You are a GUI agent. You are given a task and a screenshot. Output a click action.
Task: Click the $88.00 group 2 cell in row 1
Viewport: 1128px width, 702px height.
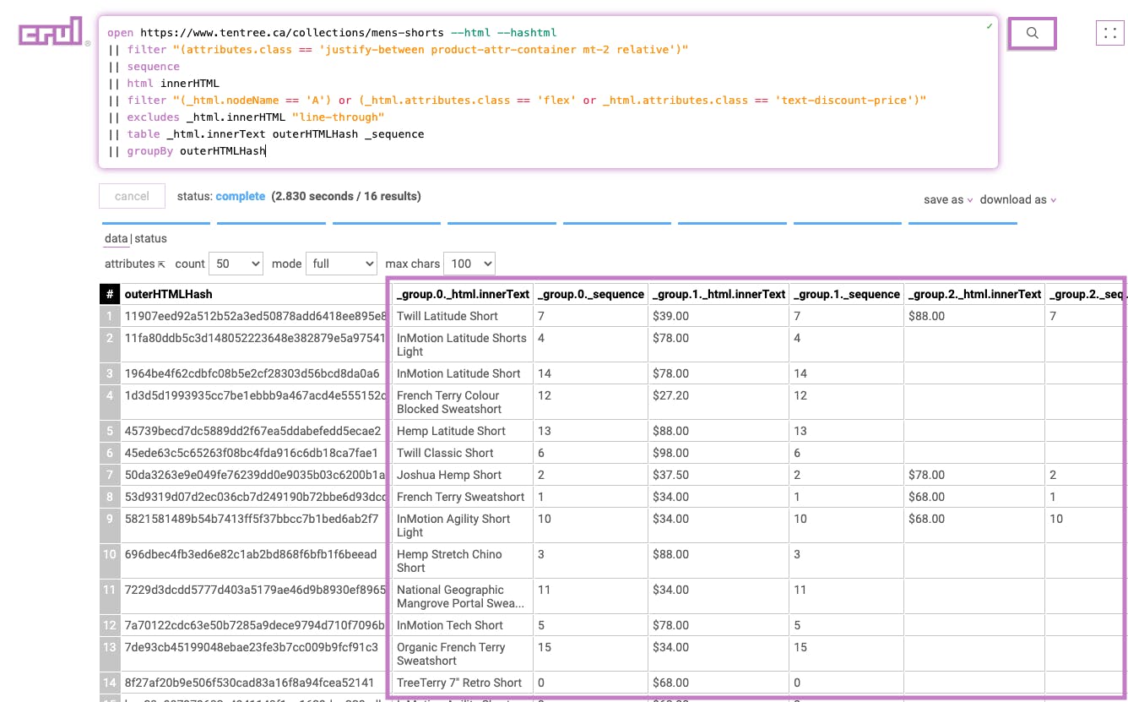(x=974, y=316)
